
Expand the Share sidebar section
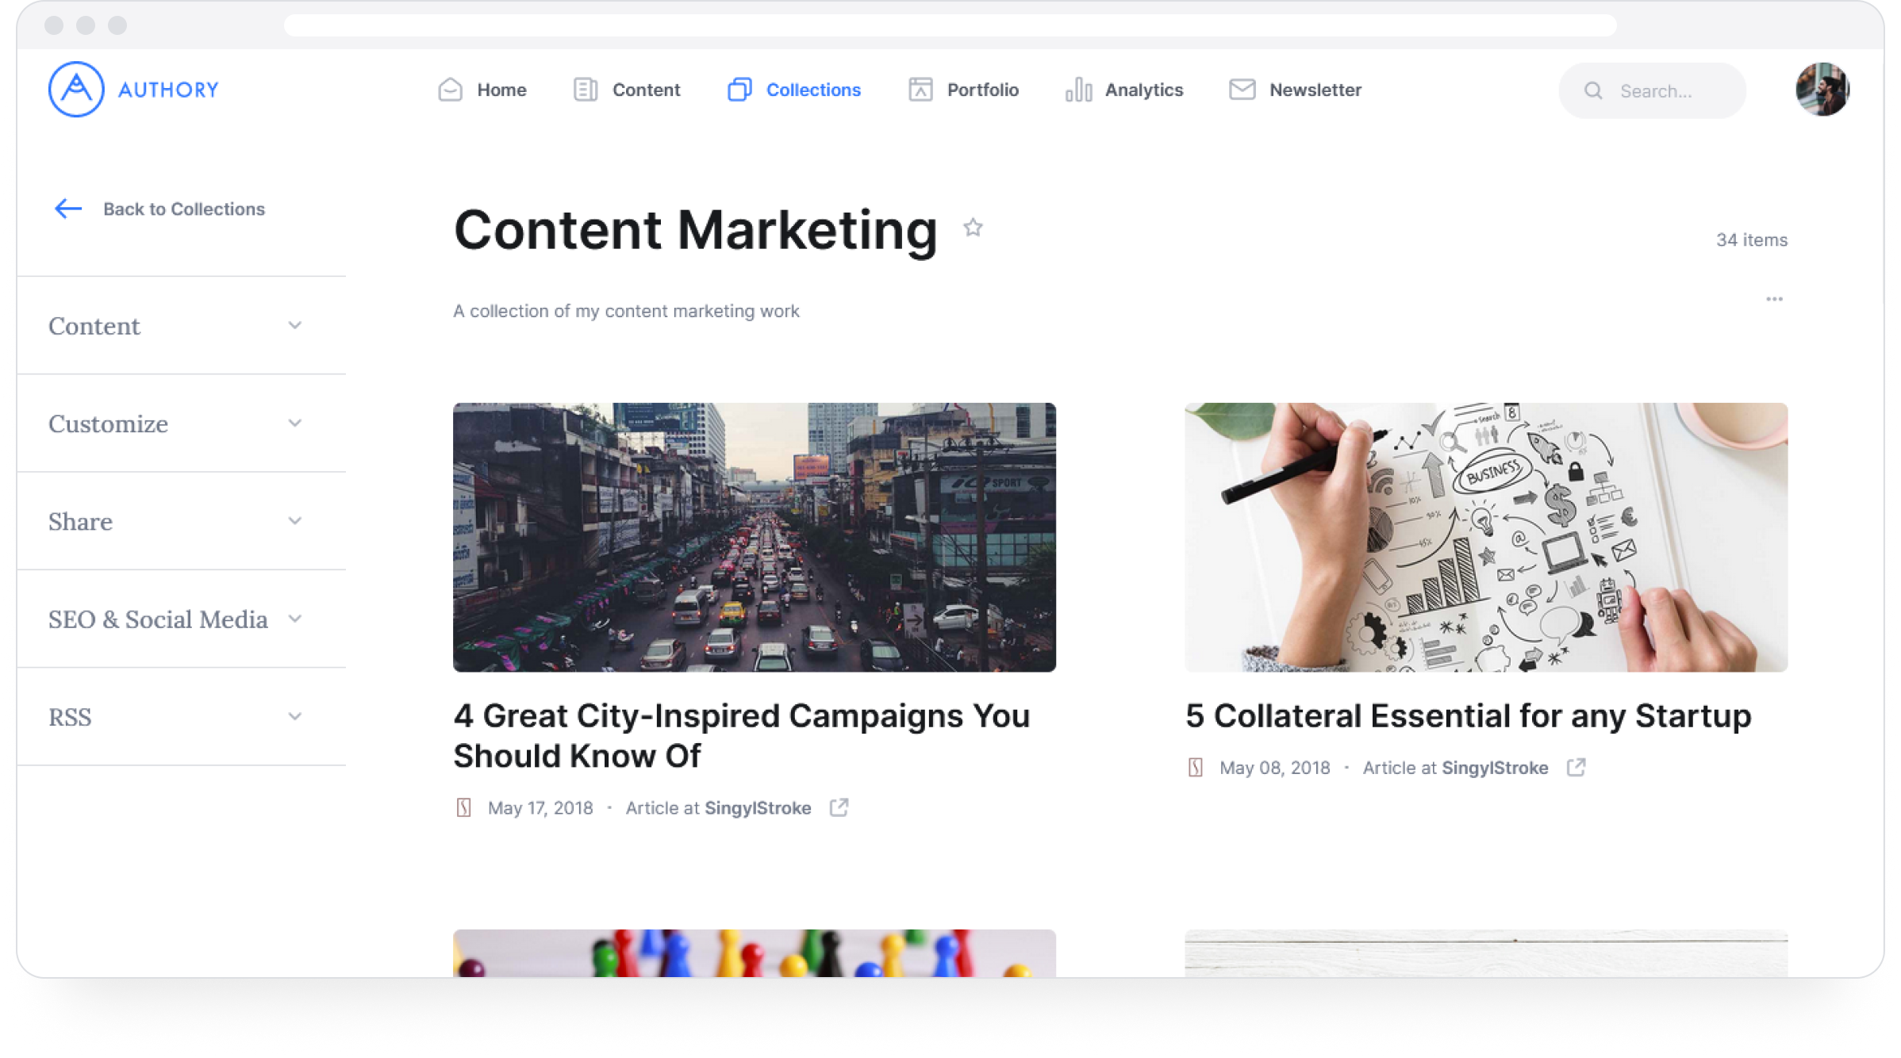point(294,521)
